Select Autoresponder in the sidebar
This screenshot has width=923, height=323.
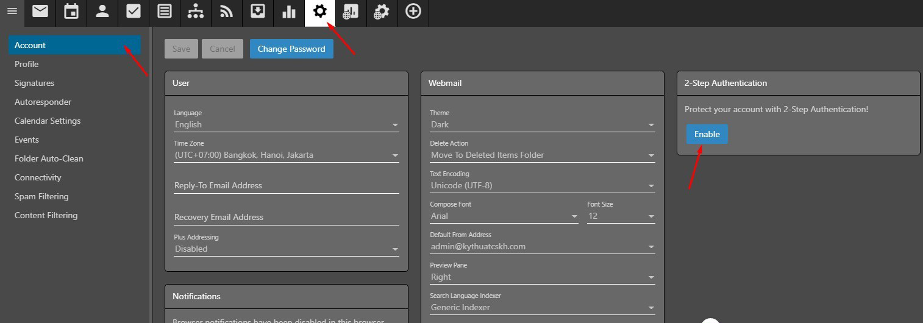pos(43,102)
